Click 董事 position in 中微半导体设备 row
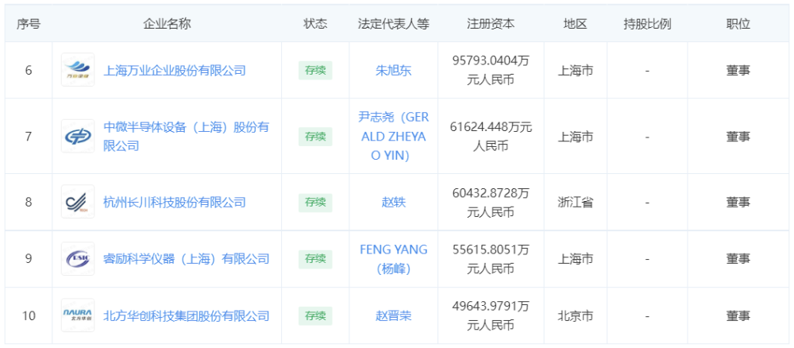 pyautogui.click(x=738, y=137)
